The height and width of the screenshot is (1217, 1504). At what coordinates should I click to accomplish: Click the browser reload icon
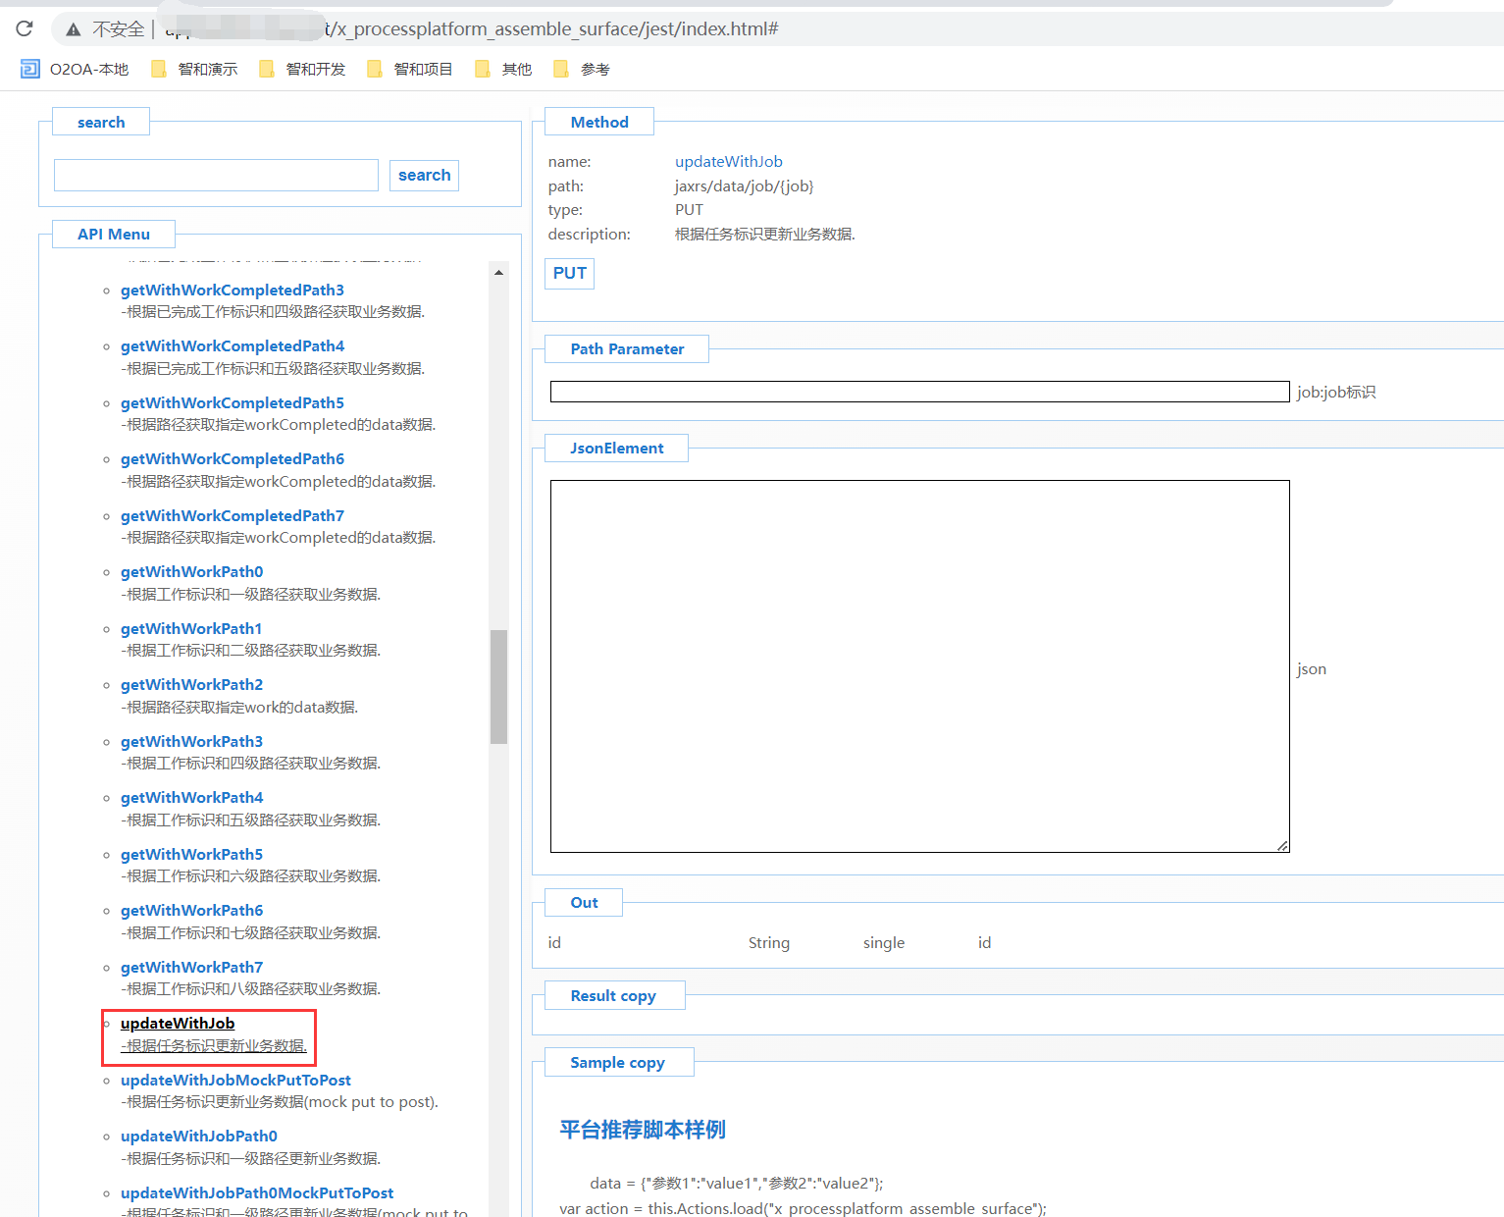(25, 28)
